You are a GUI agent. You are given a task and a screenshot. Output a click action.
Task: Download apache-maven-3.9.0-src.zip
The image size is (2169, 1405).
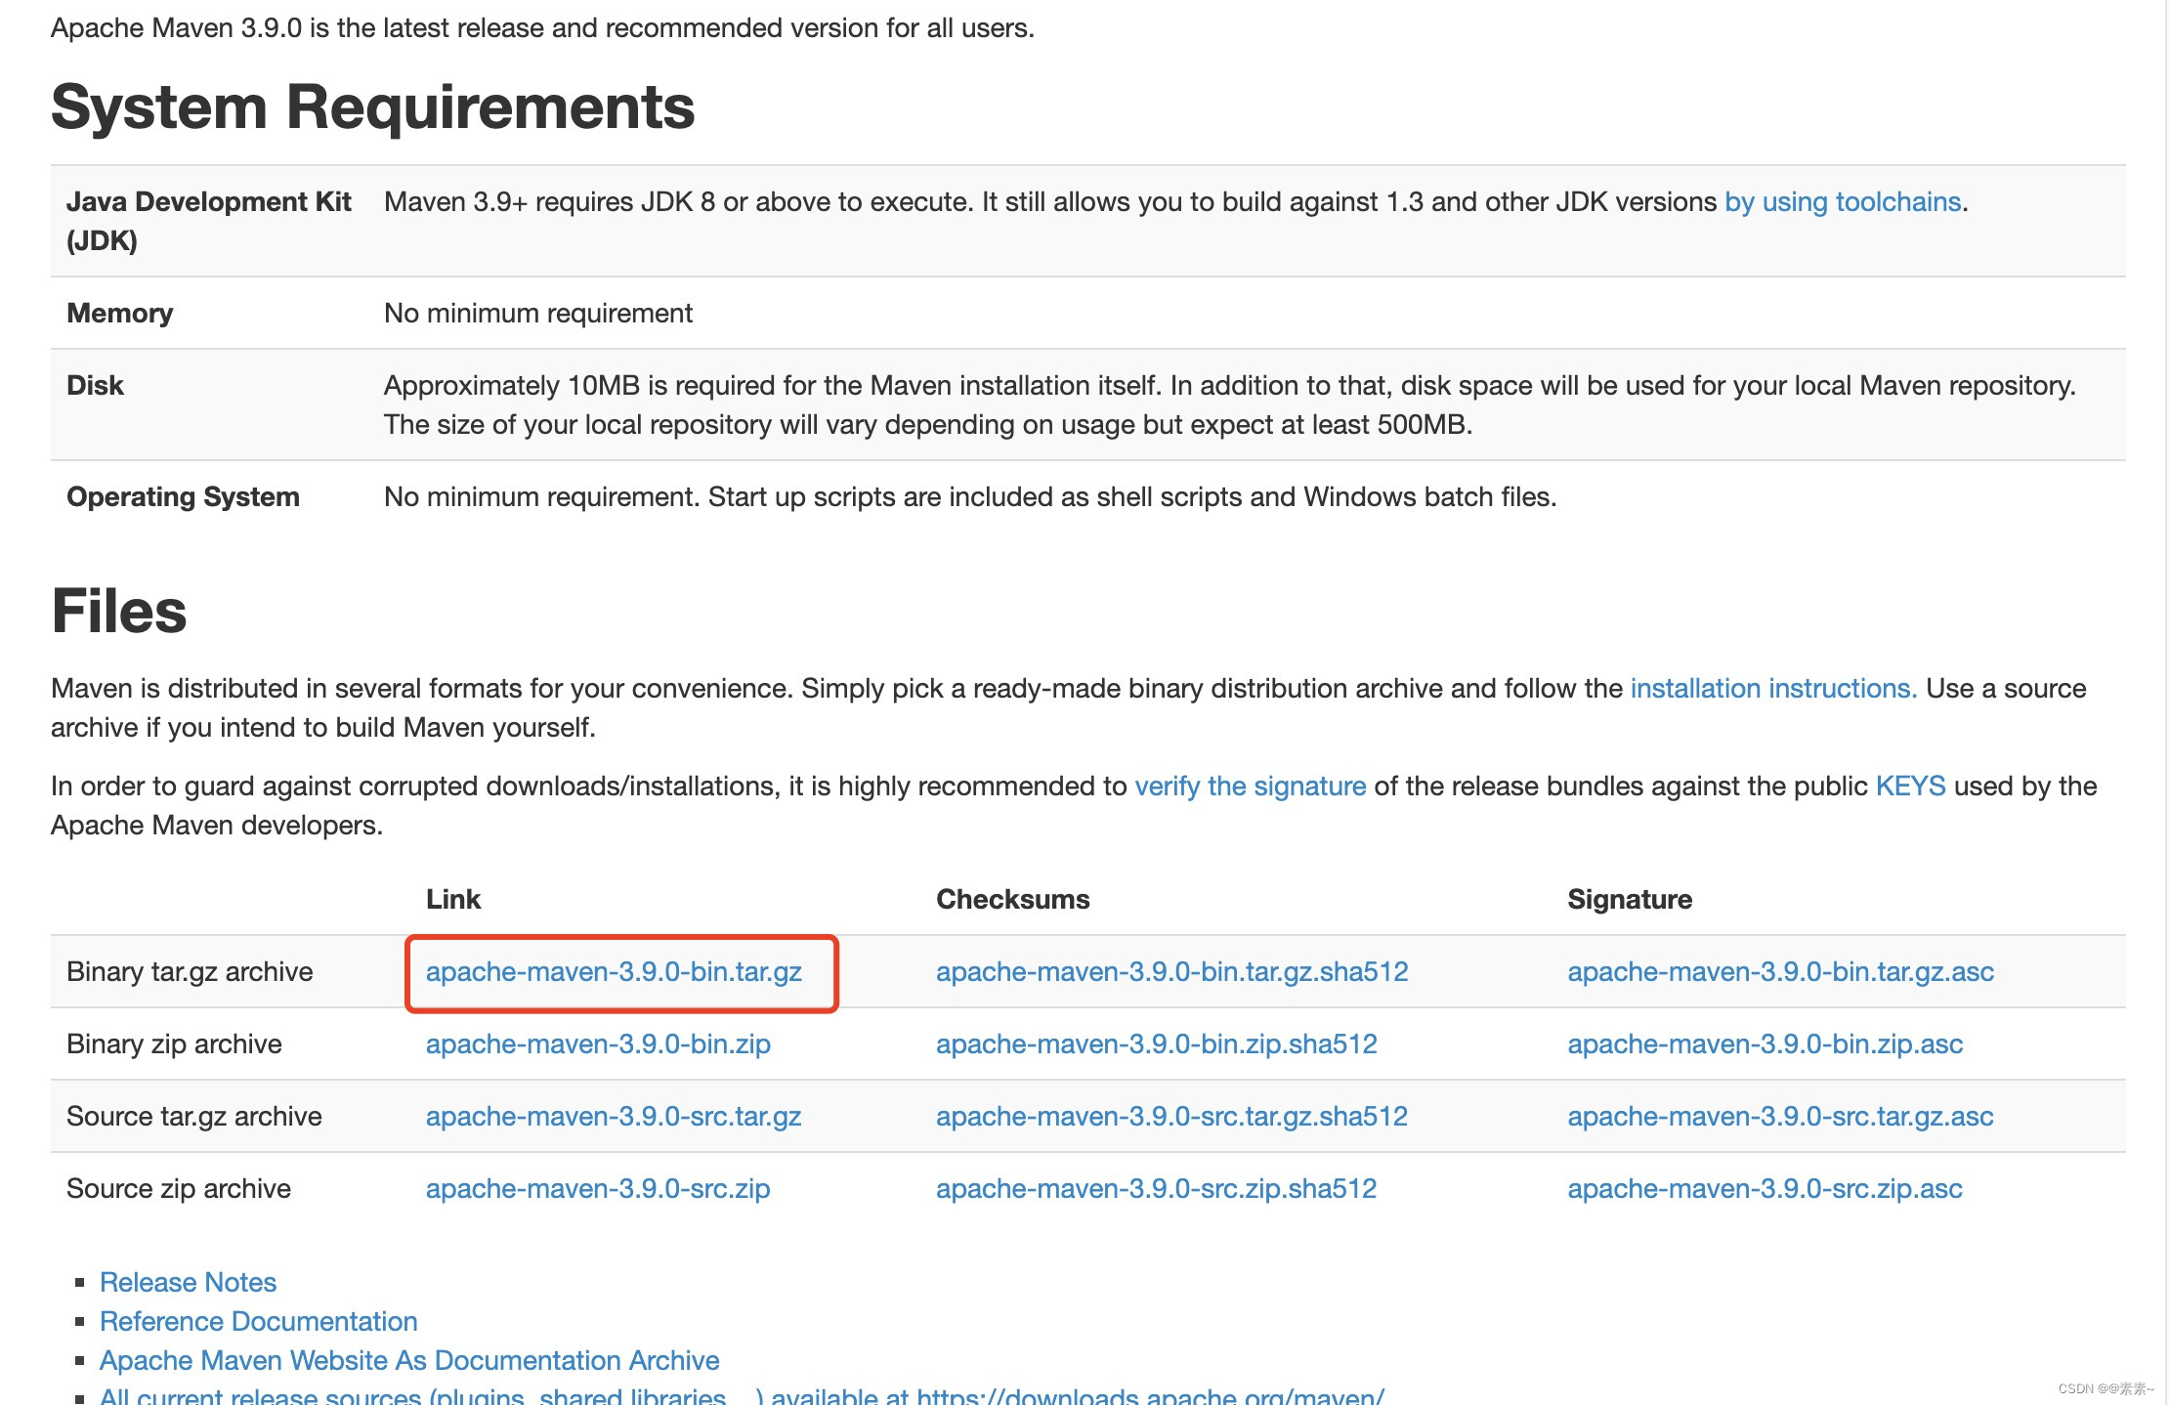click(x=598, y=1188)
